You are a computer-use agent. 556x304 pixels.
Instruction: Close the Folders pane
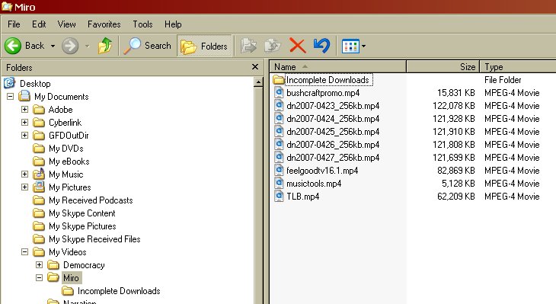pos(255,67)
